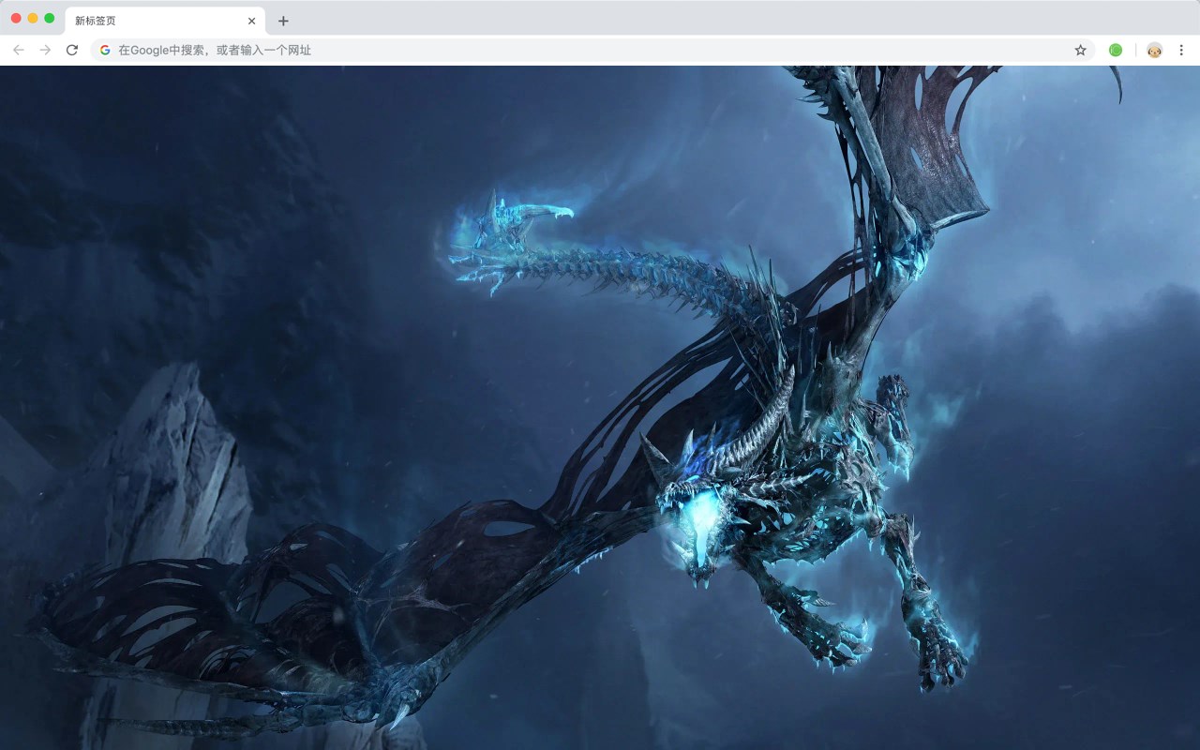
Task: Focus the Google search address bar
Action: [x=592, y=50]
